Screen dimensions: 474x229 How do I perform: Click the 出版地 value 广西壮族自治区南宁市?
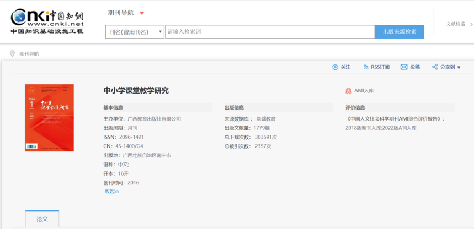coord(147,155)
